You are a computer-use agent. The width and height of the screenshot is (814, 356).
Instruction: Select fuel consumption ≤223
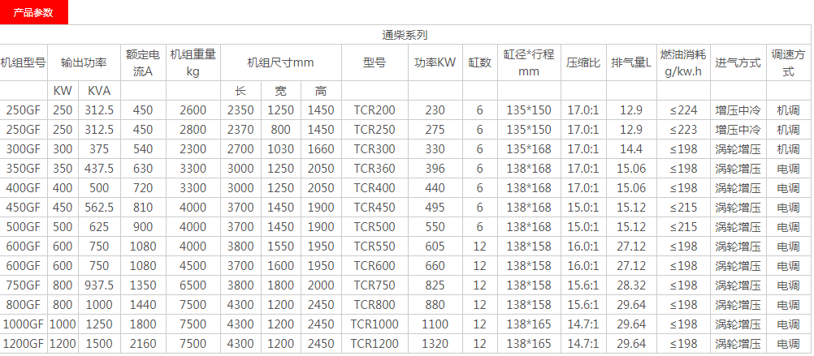pos(683,130)
